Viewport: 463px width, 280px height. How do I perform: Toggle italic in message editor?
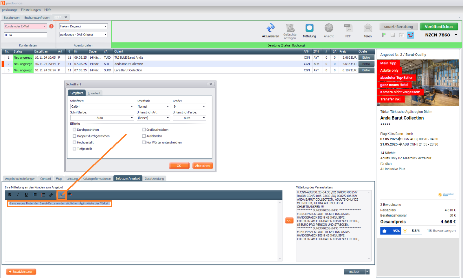coord(18,195)
